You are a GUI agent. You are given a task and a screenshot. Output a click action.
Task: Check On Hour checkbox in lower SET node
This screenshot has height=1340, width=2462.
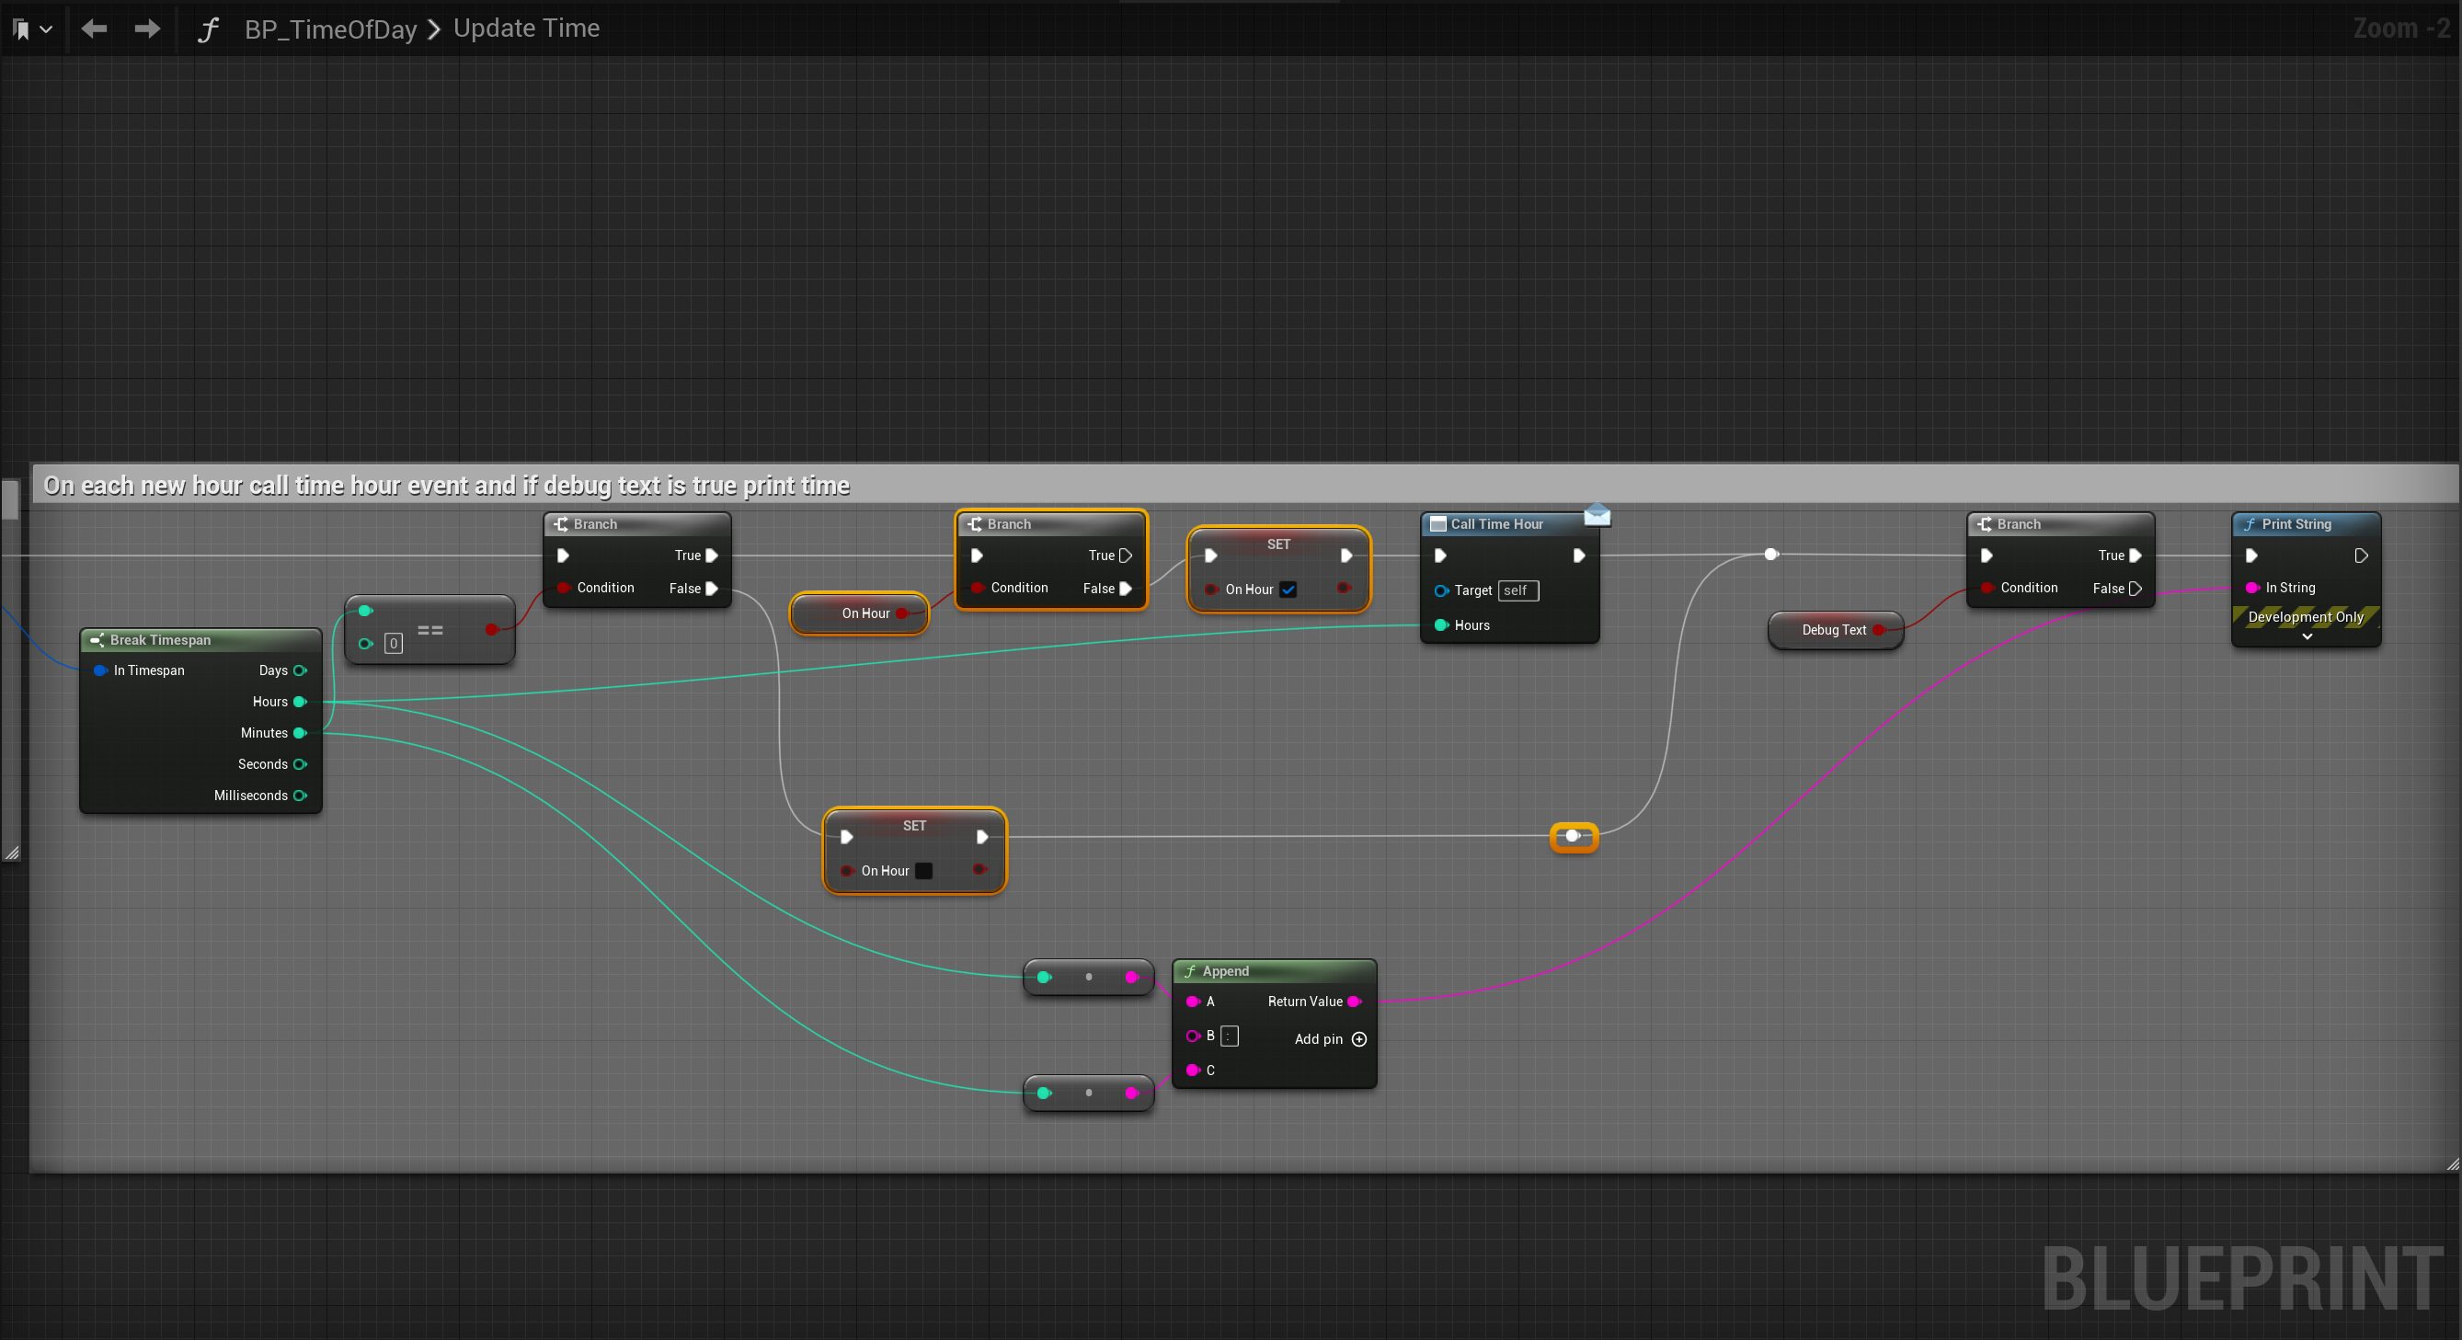923,871
